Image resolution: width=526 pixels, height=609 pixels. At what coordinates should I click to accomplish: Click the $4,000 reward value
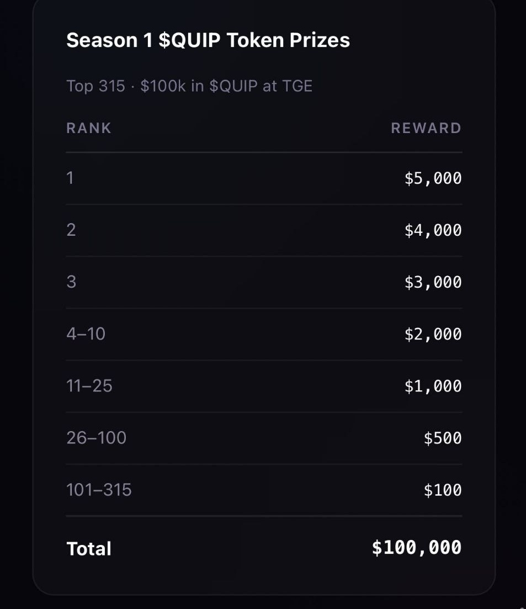tap(433, 230)
